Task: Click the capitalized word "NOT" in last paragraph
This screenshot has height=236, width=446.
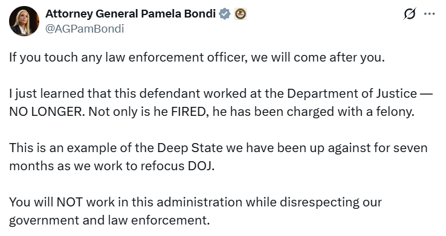Action: tap(69, 202)
